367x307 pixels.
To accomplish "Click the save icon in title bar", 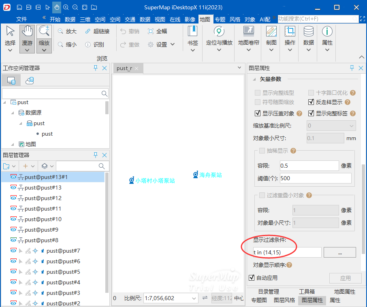I will [x=19, y=7].
